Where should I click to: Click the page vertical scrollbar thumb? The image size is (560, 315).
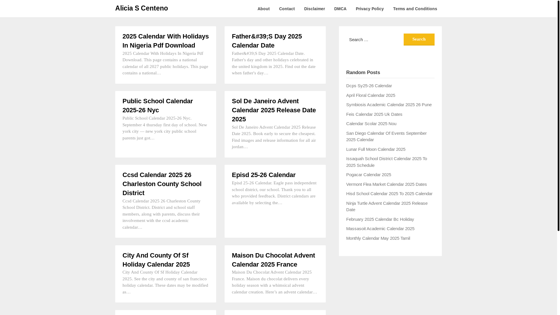click(x=558, y=116)
